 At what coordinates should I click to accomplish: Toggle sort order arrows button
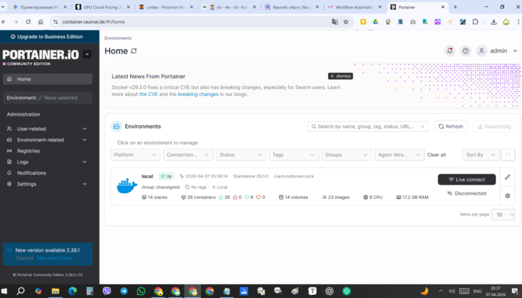click(508, 155)
